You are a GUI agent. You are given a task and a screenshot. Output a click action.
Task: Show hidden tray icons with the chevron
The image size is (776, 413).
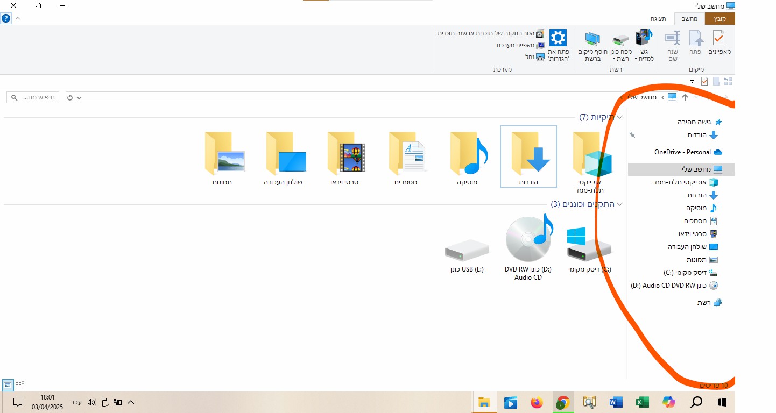coord(130,402)
